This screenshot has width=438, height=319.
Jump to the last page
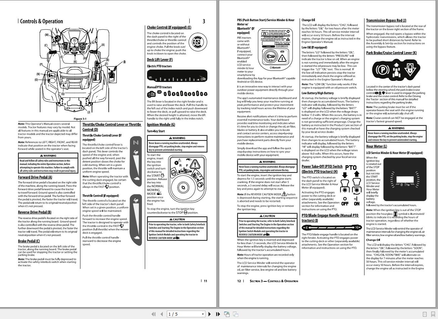point(217,314)
